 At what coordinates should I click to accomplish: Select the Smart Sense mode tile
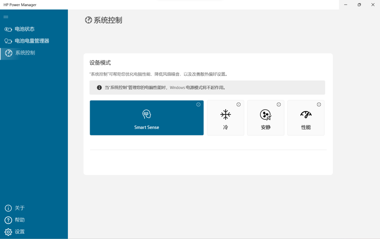147,118
